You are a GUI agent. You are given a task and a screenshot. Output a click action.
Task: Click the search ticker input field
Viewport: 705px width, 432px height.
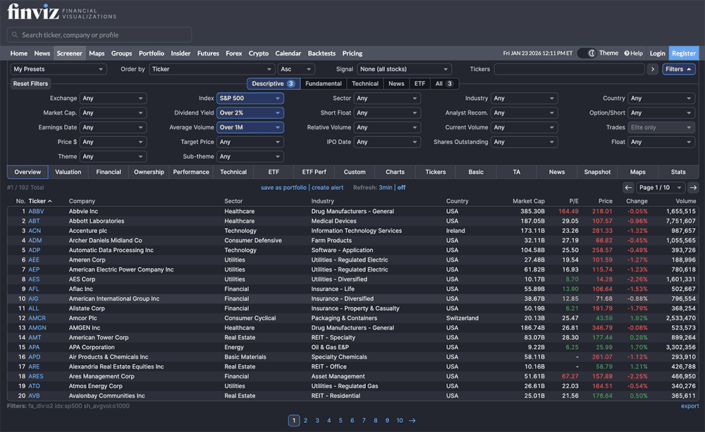99,35
